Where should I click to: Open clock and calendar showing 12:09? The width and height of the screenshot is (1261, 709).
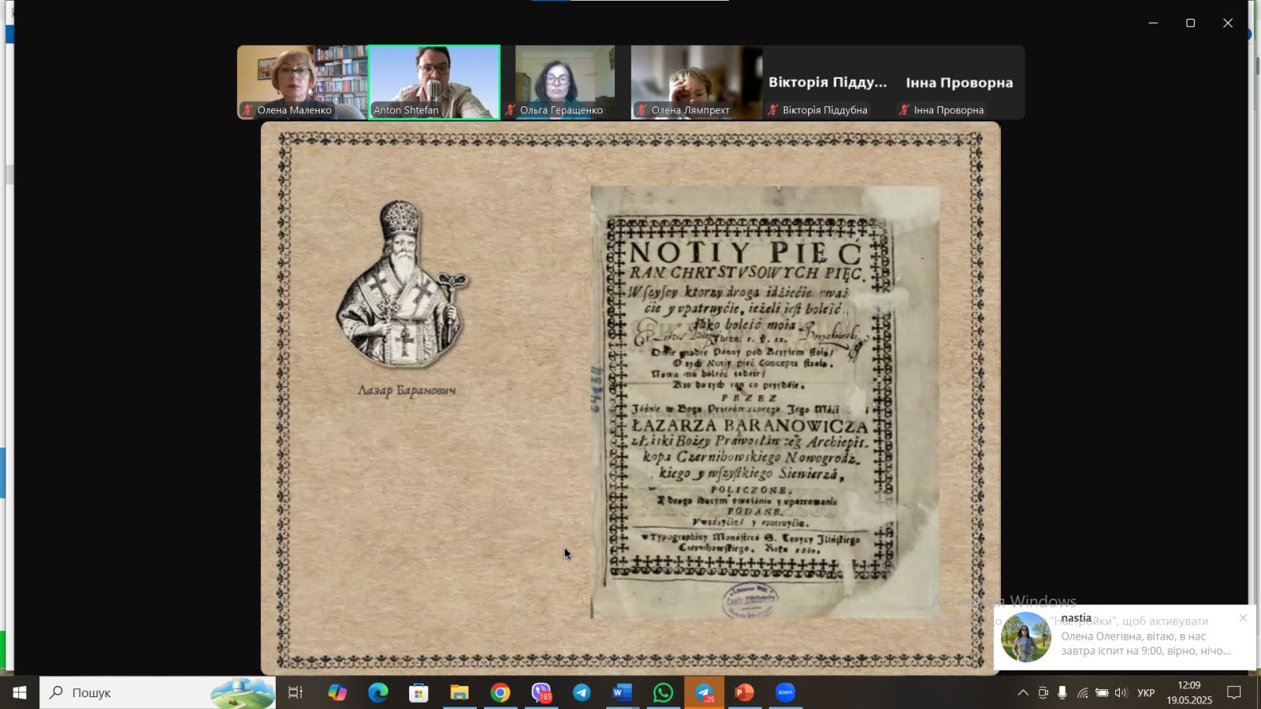tap(1189, 692)
